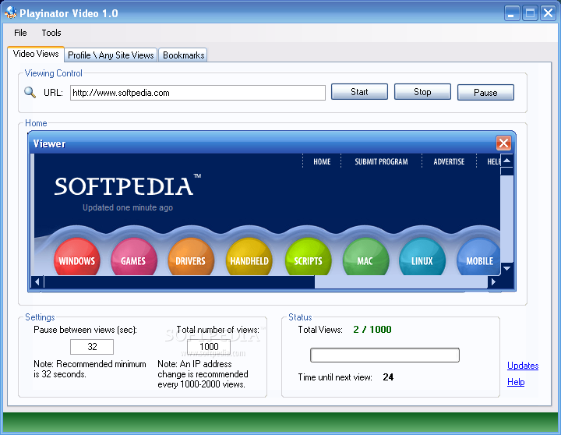Image resolution: width=561 pixels, height=435 pixels.
Task: Open the green SCRIPTS category ball
Action: 308,257
